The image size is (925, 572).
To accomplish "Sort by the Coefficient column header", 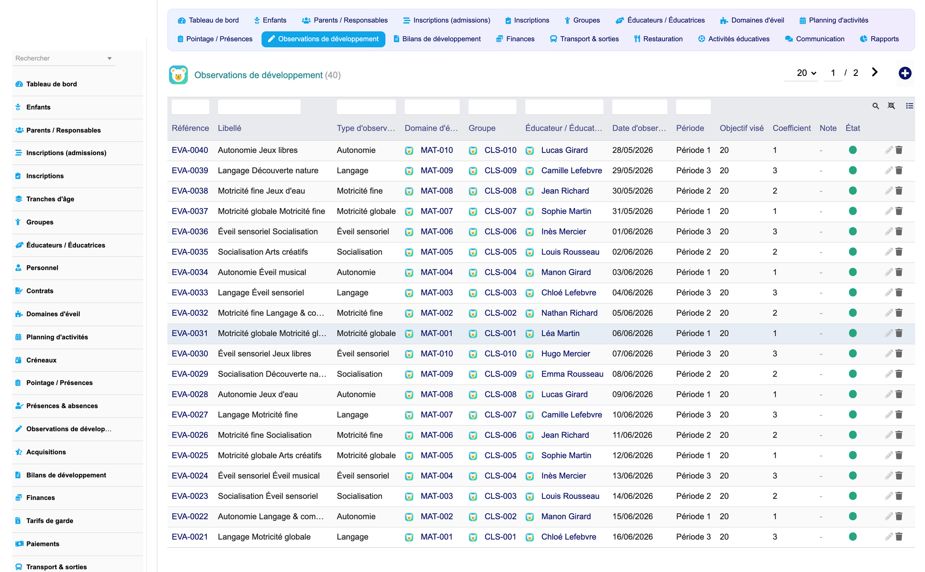I will [791, 128].
